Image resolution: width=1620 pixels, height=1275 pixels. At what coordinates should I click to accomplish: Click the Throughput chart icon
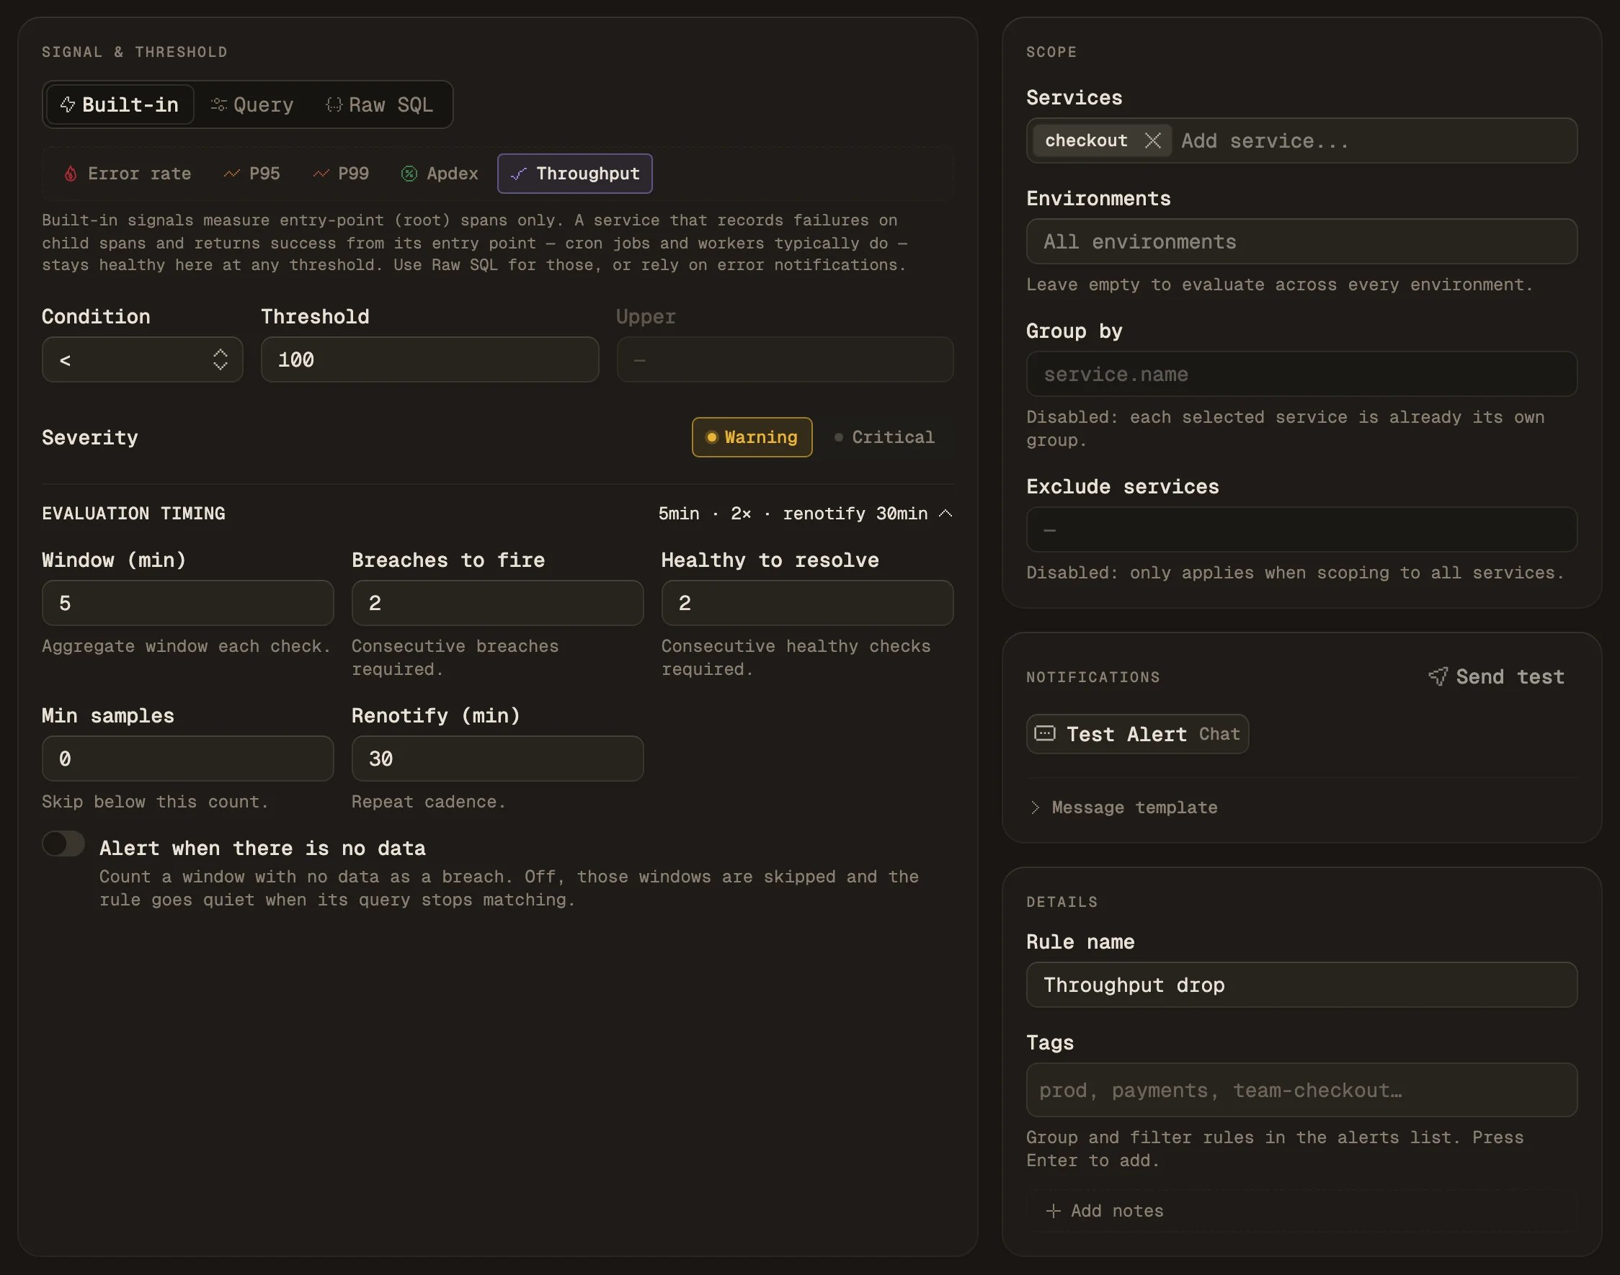[518, 174]
